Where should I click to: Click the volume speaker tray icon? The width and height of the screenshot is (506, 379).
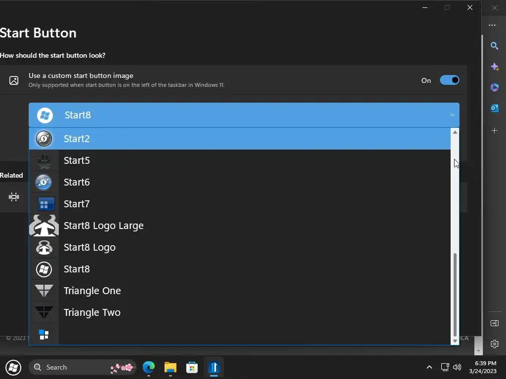tap(457, 367)
